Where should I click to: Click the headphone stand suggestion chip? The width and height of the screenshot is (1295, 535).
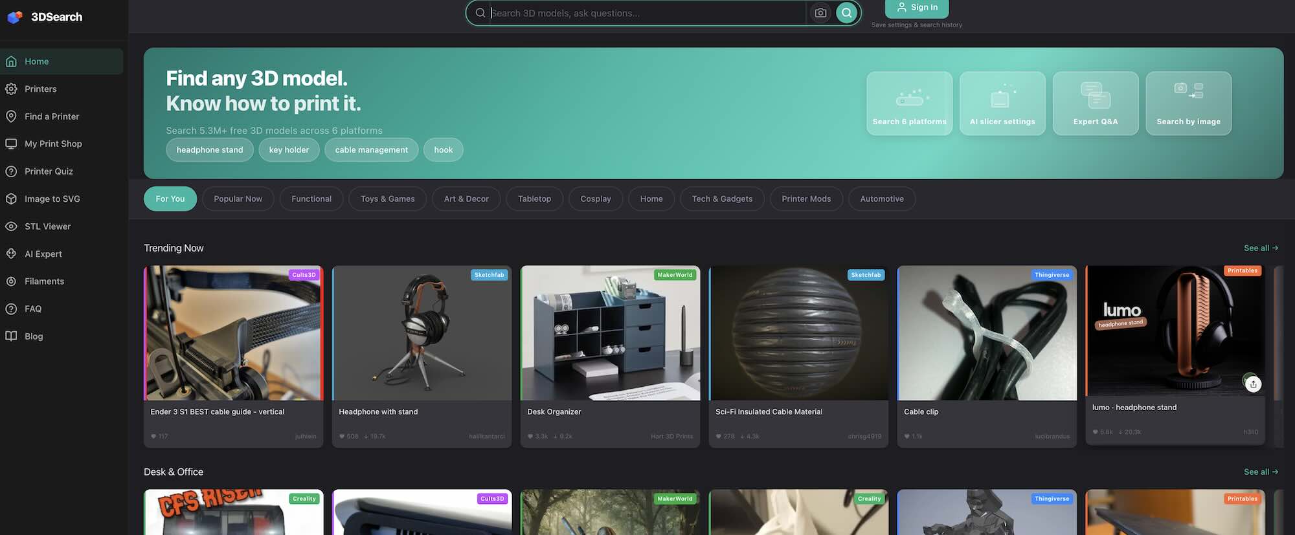pos(209,150)
